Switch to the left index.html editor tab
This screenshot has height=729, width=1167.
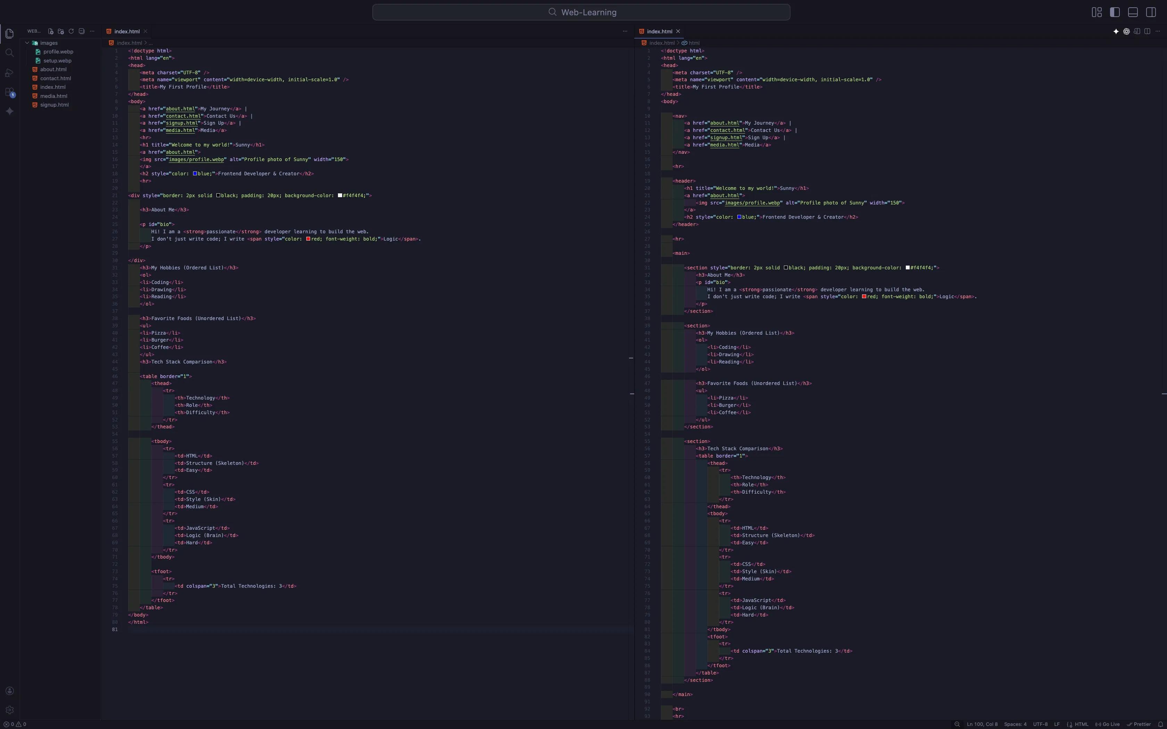coord(127,31)
